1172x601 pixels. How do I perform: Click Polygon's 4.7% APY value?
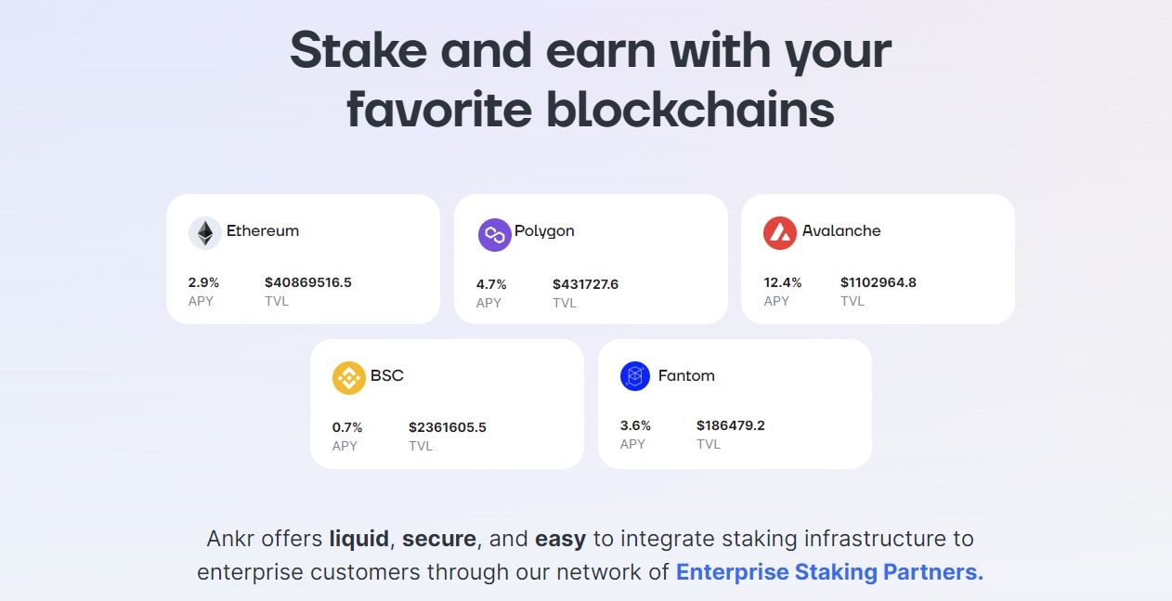[491, 284]
